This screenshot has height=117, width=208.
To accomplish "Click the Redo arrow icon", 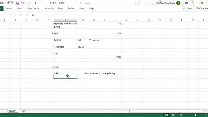I will [x=29, y=3].
